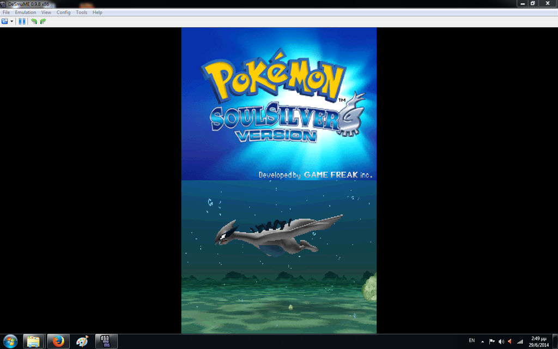Select the DeSmuME taskbar button
558x349 pixels.
(106, 341)
